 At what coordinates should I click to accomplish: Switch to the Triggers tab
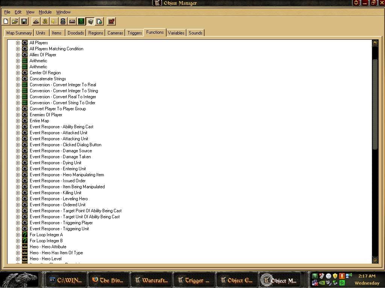pyautogui.click(x=135, y=33)
